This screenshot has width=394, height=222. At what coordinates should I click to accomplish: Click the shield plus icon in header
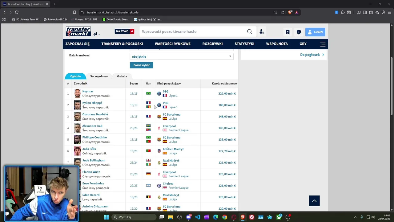point(299,32)
